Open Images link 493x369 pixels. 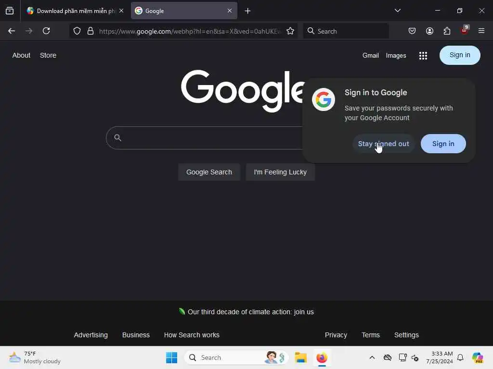[x=396, y=56]
